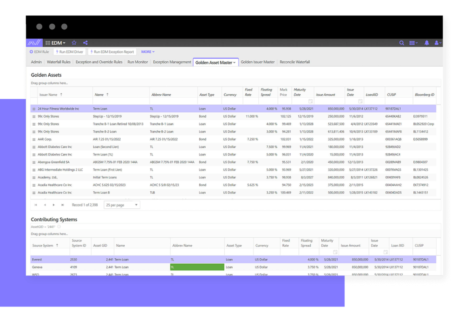Click Initial Term Loans name cell
Image resolution: width=461 pixels, height=330 pixels.
104,178
